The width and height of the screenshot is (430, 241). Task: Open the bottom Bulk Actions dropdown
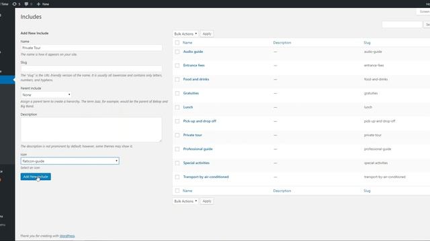click(x=185, y=201)
